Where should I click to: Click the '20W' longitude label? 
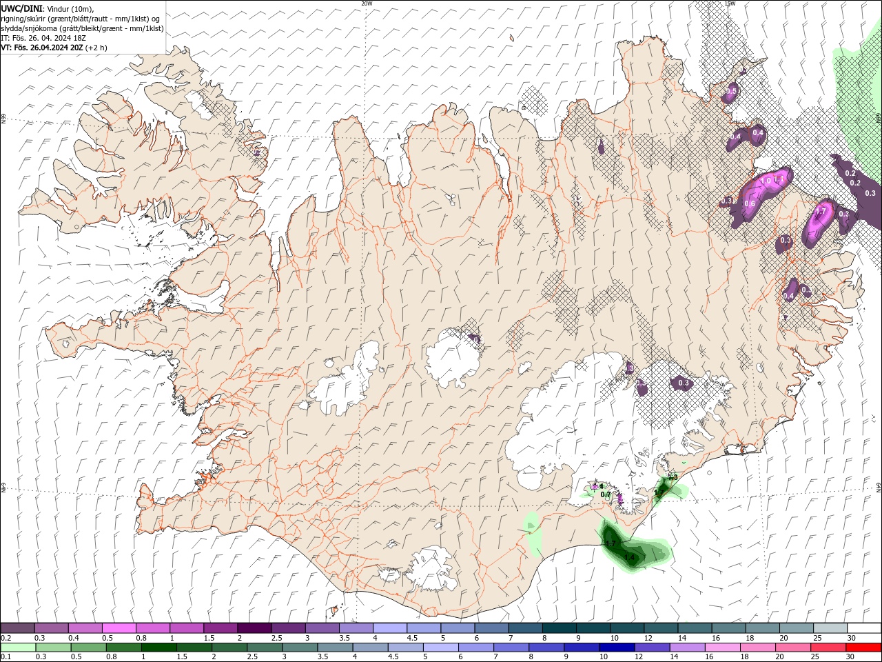tap(367, 3)
